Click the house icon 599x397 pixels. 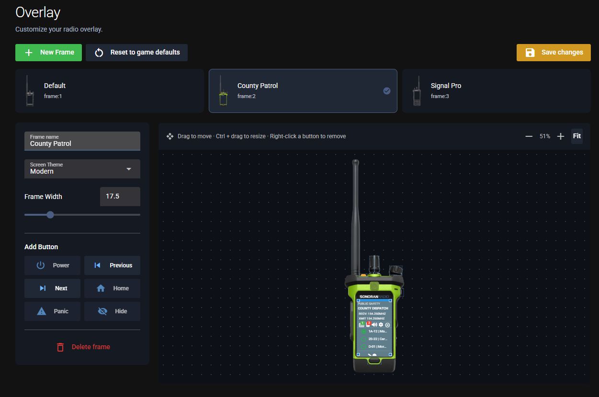[101, 288]
